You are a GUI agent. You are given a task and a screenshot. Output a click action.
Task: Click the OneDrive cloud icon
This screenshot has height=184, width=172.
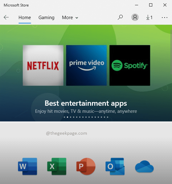click(x=144, y=166)
